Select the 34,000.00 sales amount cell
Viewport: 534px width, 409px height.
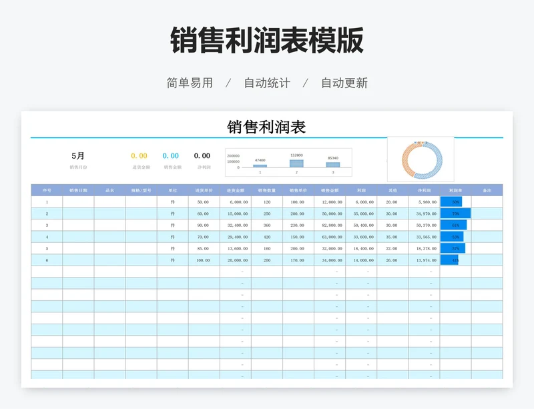point(330,260)
